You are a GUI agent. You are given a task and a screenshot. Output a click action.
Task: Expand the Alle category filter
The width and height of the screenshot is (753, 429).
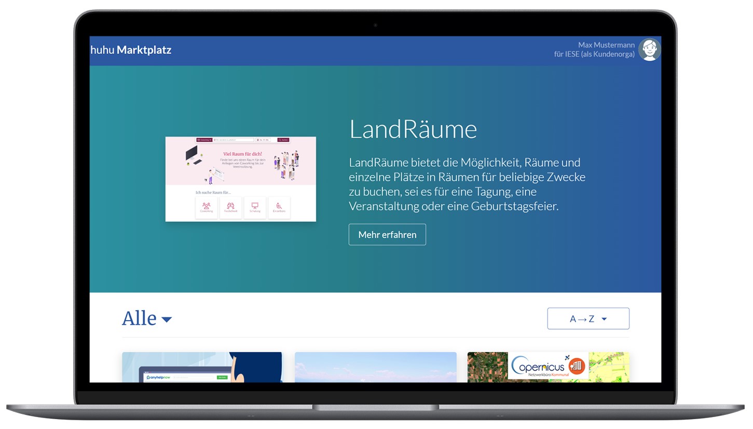pos(147,318)
